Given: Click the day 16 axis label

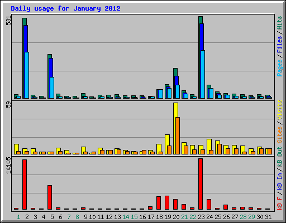Looking at the screenshot, I should [142, 217].
